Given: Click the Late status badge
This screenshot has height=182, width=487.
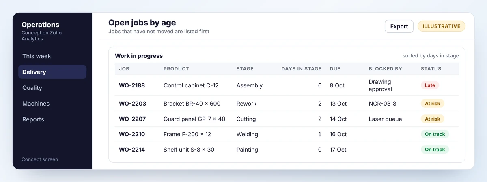Looking at the screenshot, I should (x=430, y=85).
